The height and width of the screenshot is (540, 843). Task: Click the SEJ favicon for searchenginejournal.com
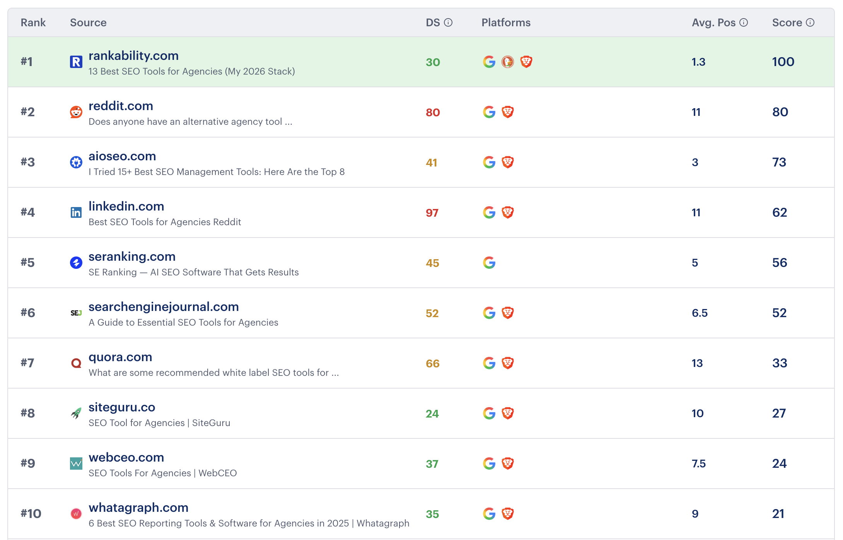pos(76,313)
